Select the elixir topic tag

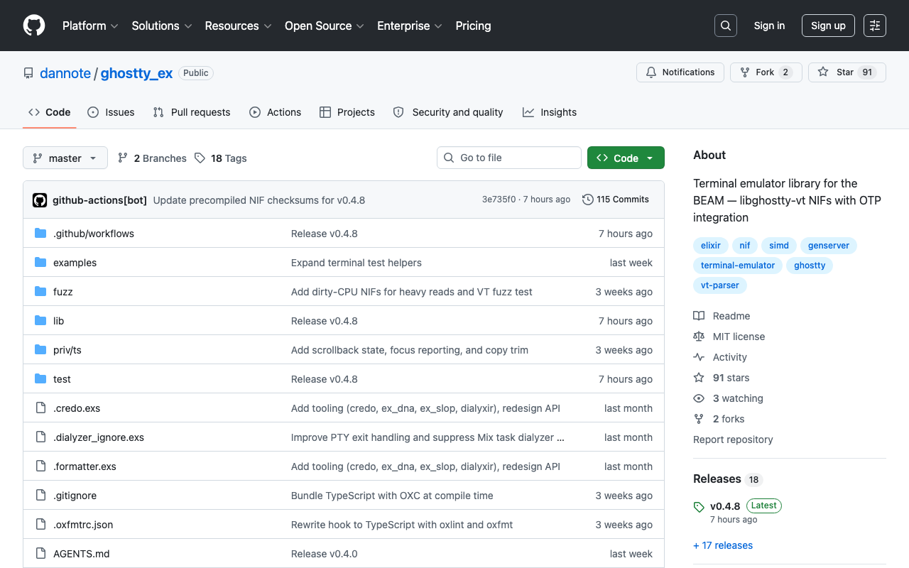coord(711,246)
